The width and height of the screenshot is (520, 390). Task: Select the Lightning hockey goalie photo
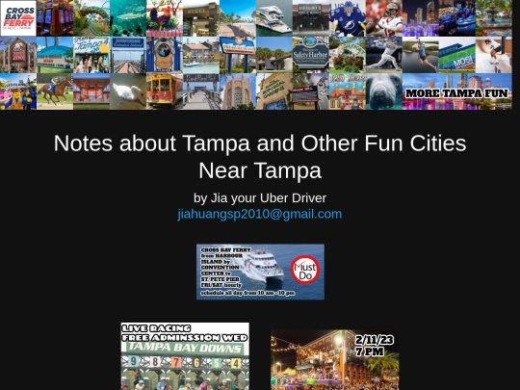[x=348, y=18]
